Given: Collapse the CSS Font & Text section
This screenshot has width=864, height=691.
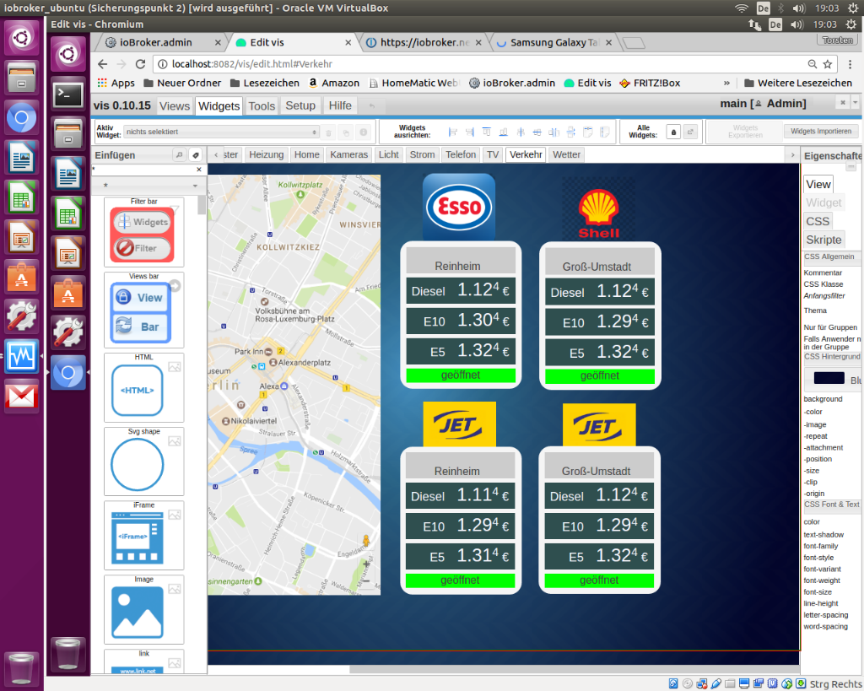Looking at the screenshot, I should (x=832, y=505).
